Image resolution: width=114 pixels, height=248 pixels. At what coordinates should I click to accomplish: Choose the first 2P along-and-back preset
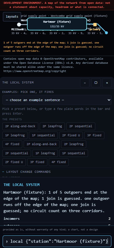pos(20,126)
